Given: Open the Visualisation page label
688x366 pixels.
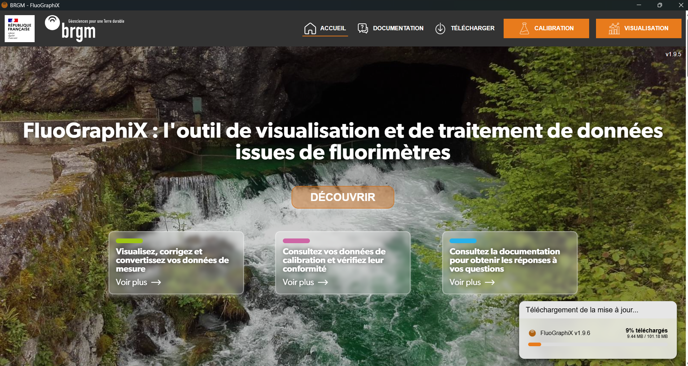Looking at the screenshot, I should [646, 28].
